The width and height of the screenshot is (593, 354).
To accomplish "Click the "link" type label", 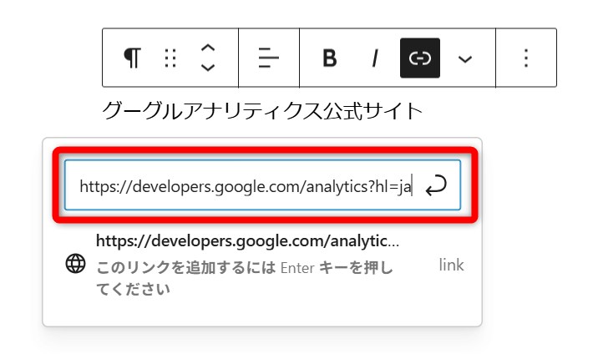I will pyautogui.click(x=451, y=265).
